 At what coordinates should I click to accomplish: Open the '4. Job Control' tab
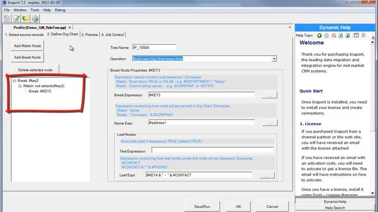click(113, 35)
